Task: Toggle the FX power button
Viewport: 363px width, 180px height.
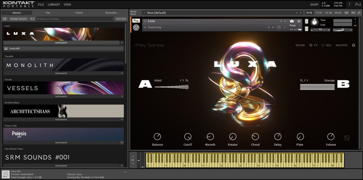Action: (x=311, y=45)
